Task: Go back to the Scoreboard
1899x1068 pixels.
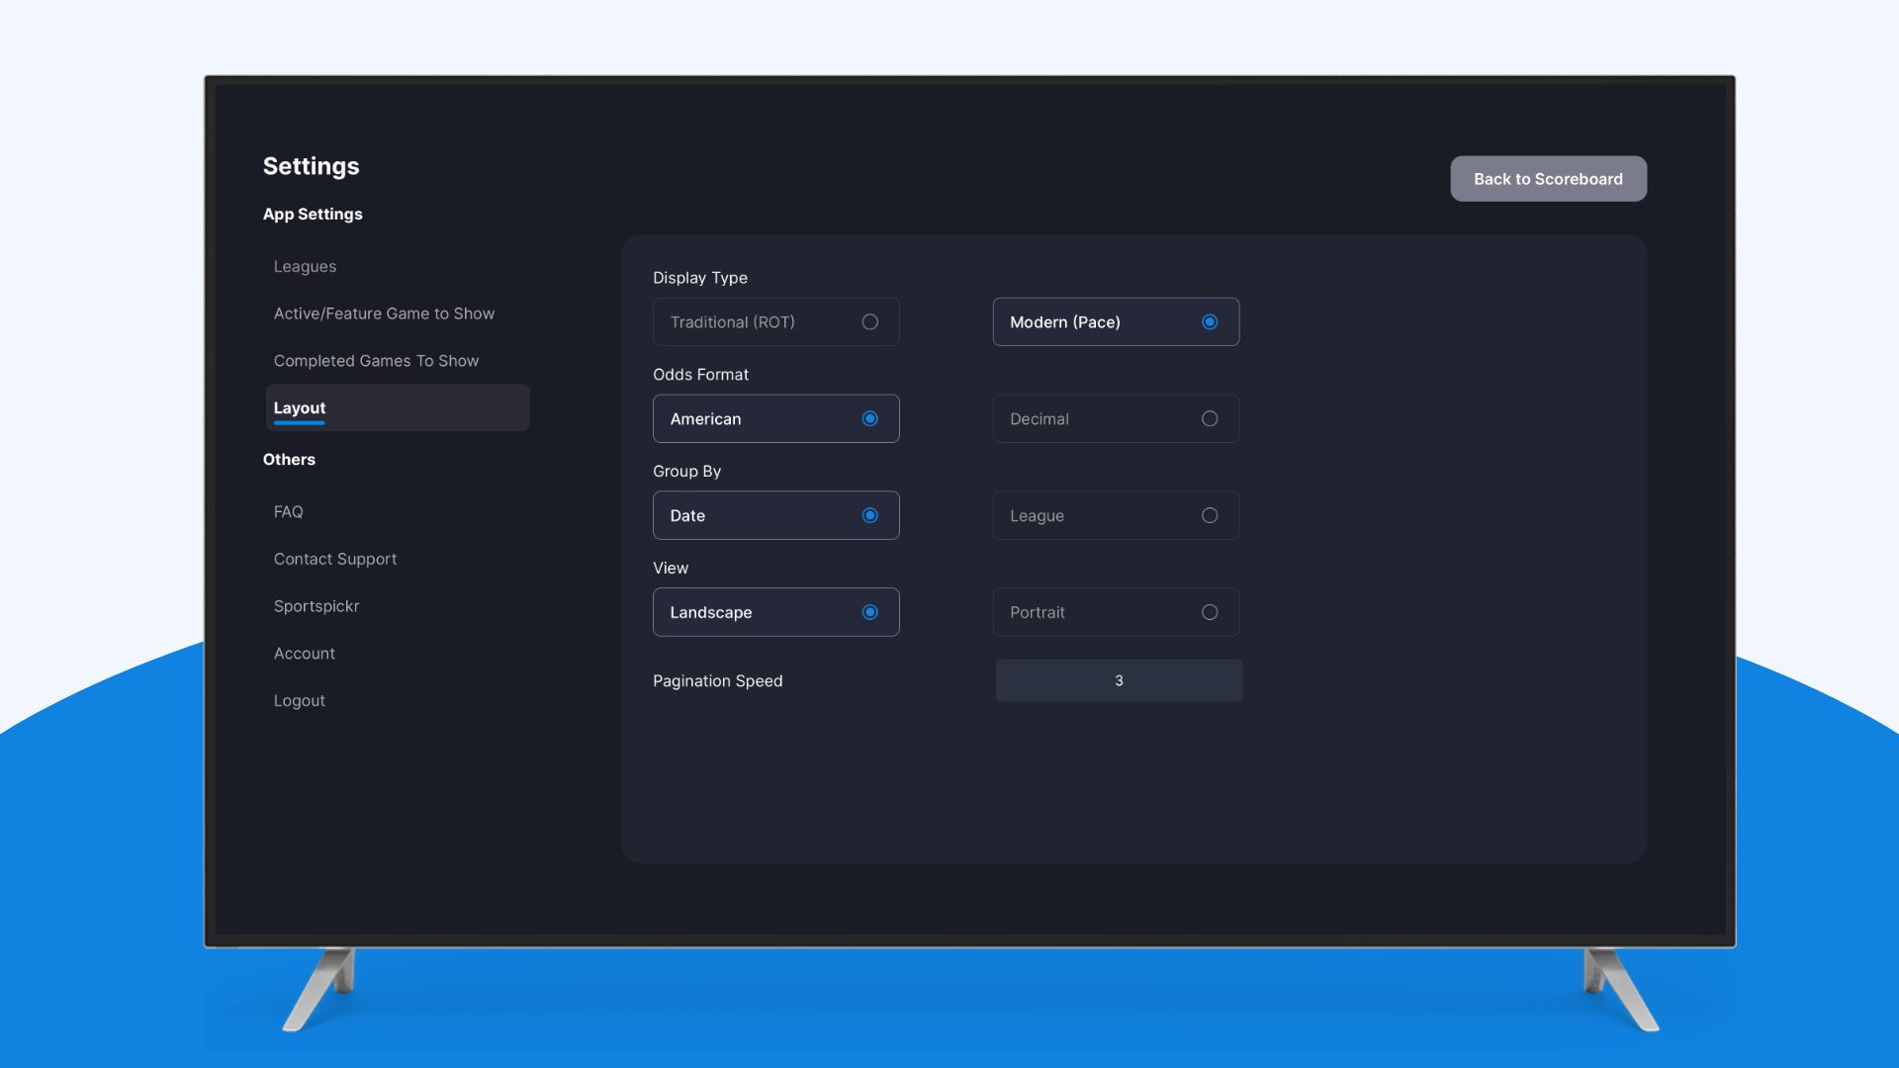Action: [x=1548, y=179]
